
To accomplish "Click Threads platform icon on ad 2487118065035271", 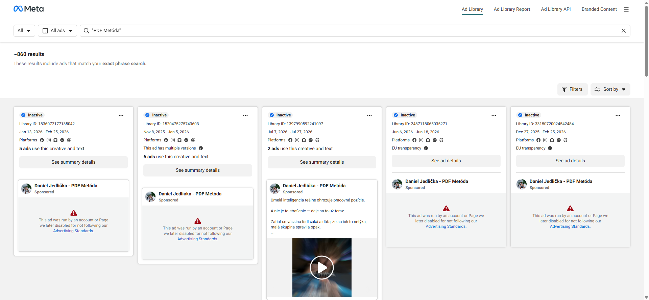I will click(441, 140).
